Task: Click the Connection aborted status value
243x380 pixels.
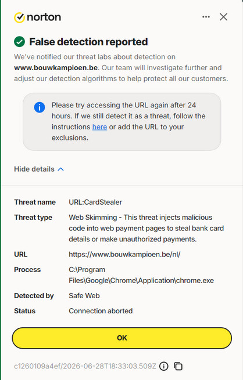Action: pyautogui.click(x=101, y=311)
